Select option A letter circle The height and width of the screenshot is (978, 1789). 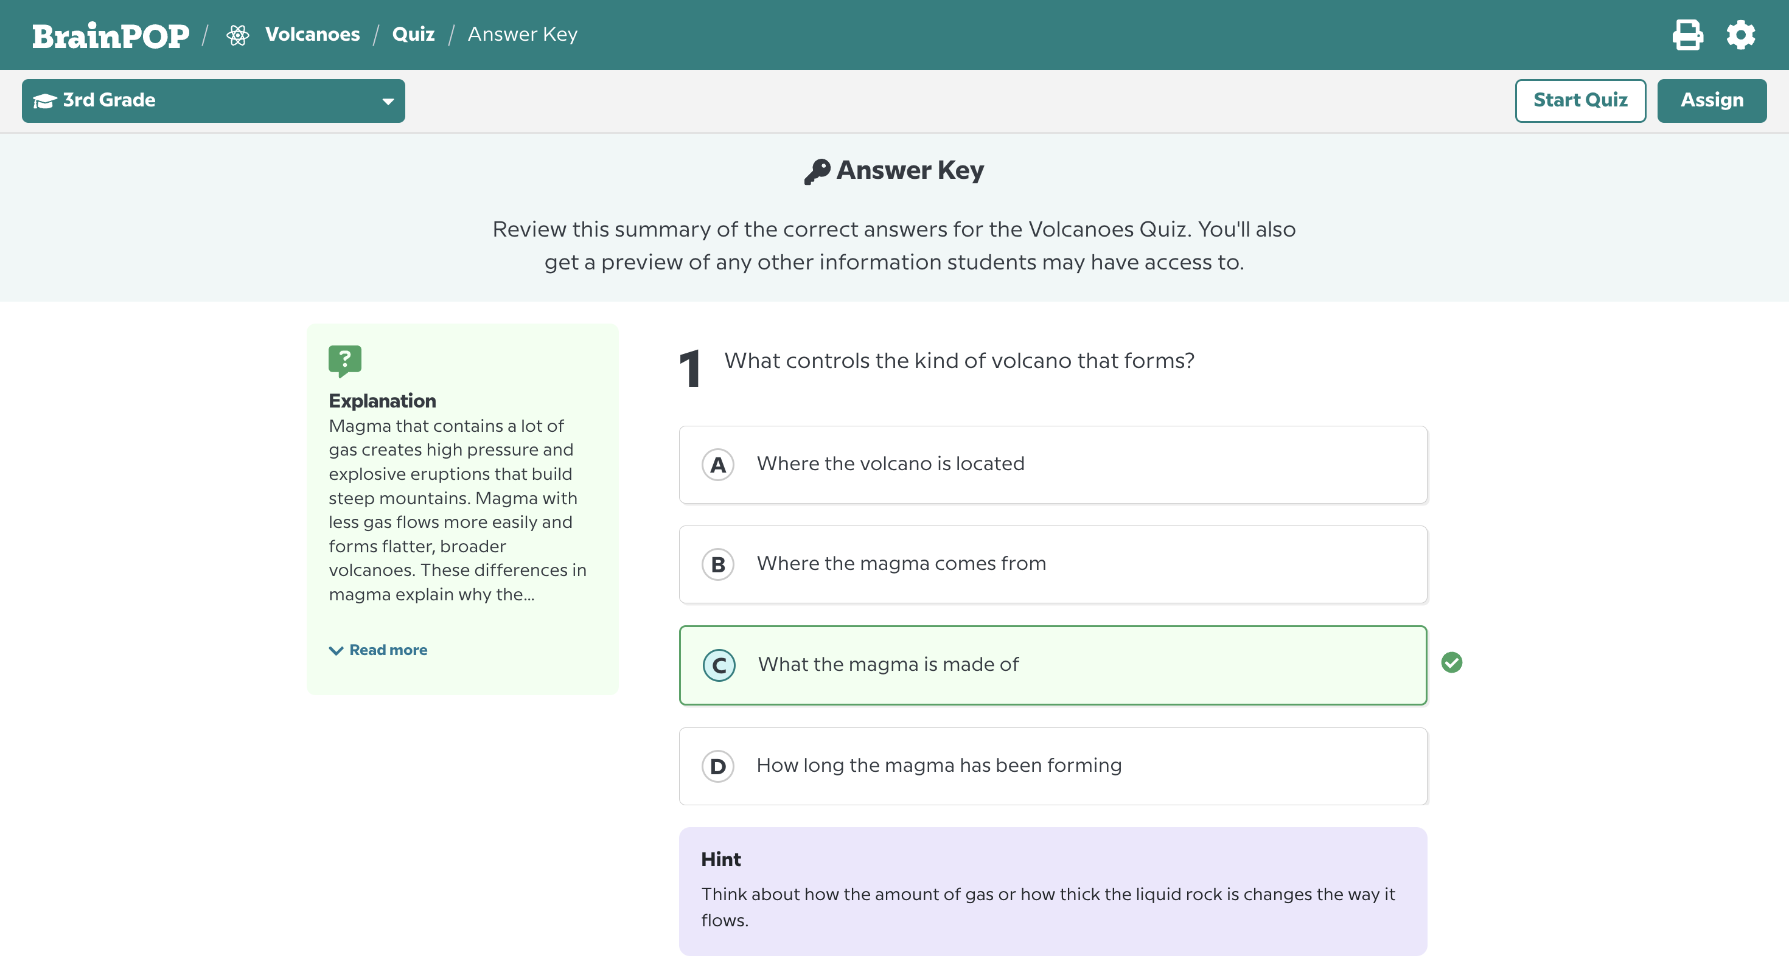pos(718,465)
